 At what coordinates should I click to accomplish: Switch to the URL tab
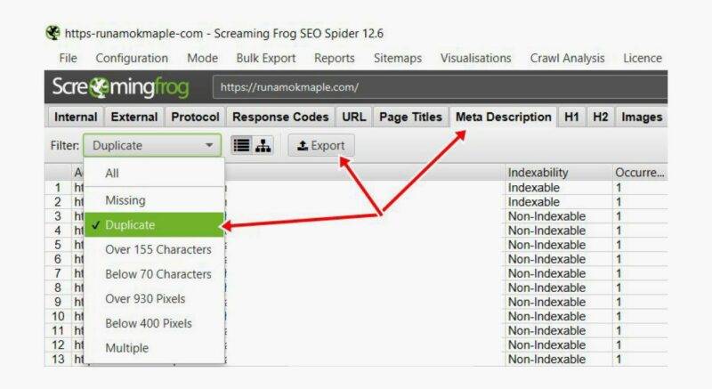pyautogui.click(x=353, y=118)
